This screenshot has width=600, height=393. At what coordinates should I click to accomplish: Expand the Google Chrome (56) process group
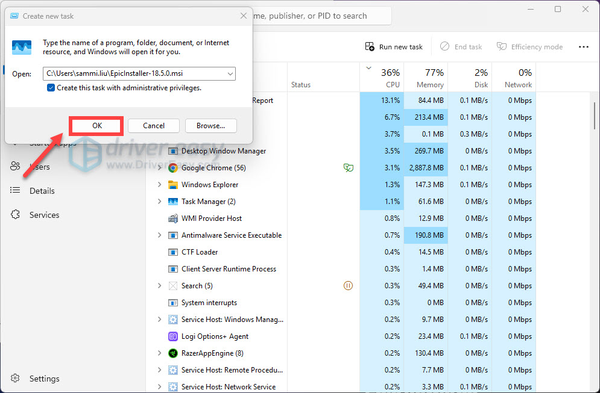coord(160,168)
